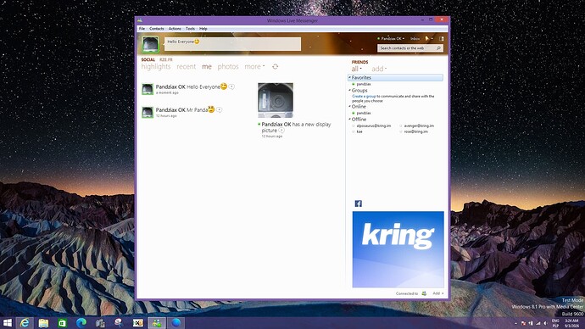Refresh the social feed
This screenshot has width=585, height=329.
click(x=275, y=67)
